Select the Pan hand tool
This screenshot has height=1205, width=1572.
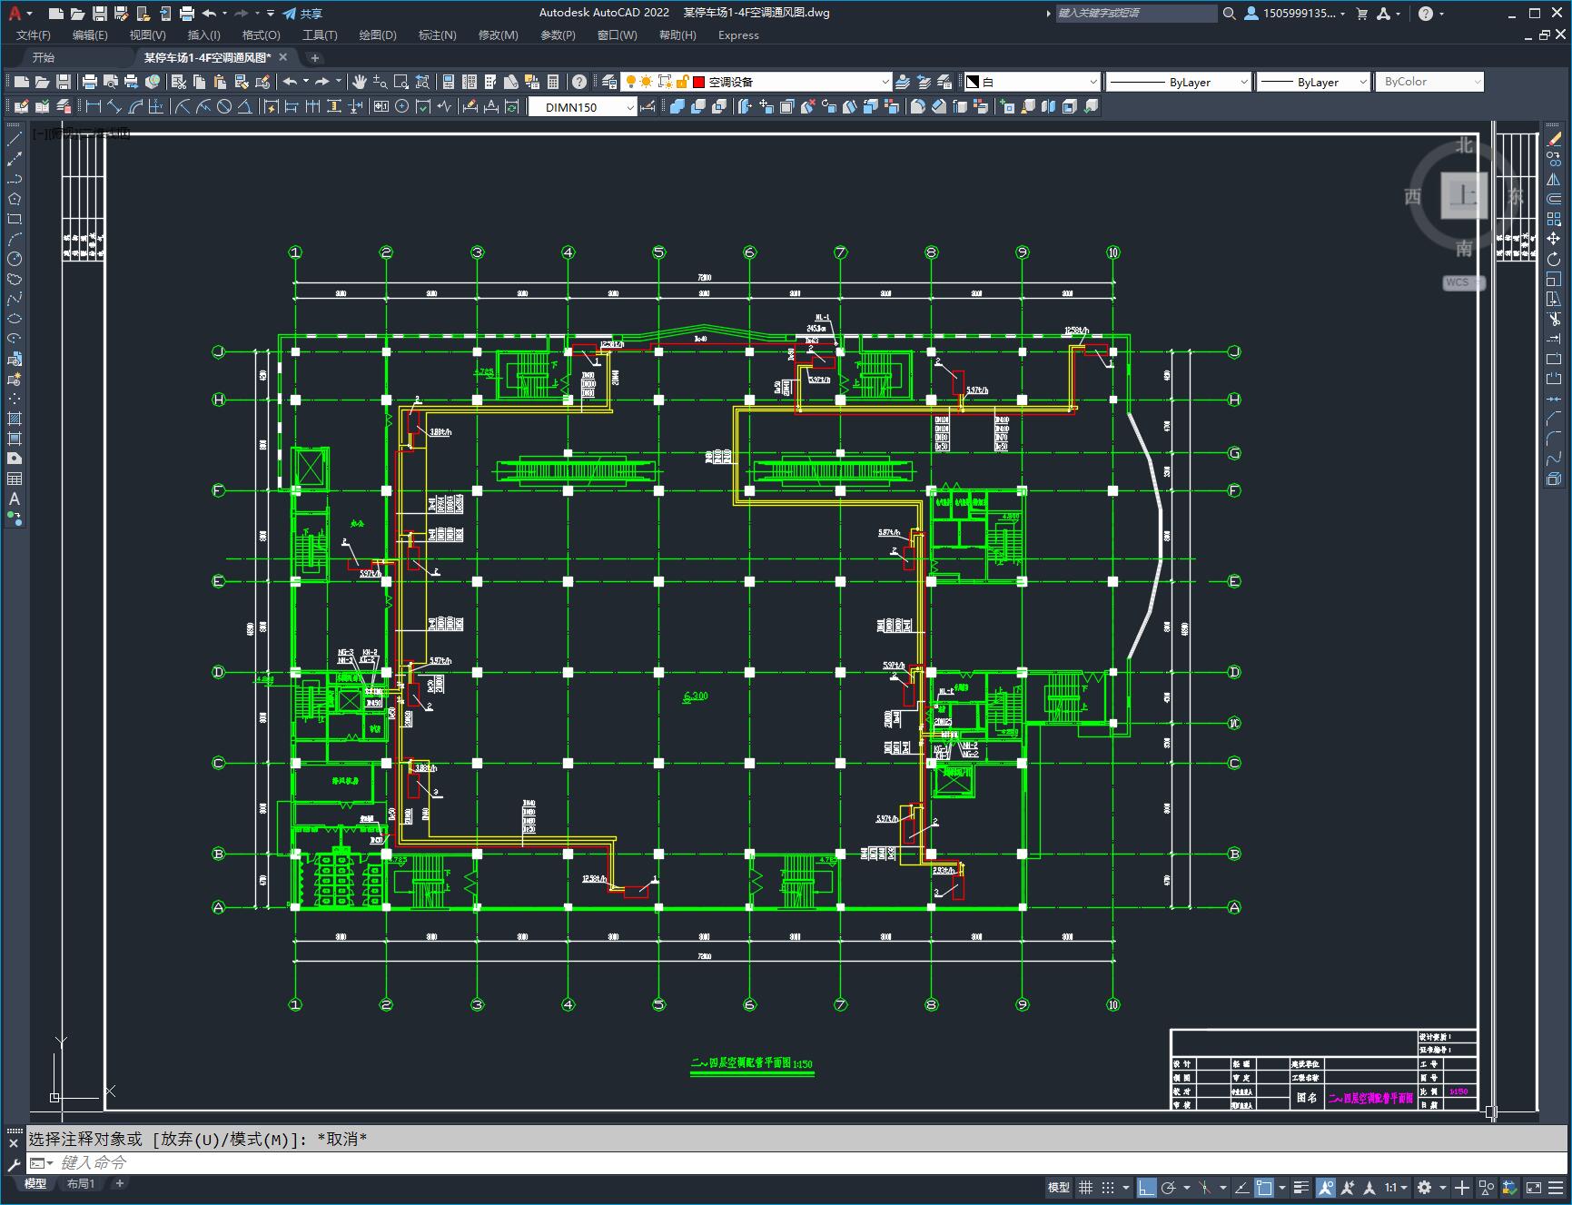tap(360, 82)
